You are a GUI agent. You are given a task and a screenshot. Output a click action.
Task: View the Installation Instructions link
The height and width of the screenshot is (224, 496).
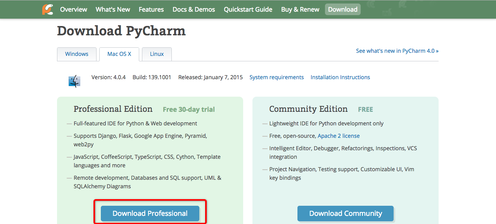tap(340, 77)
